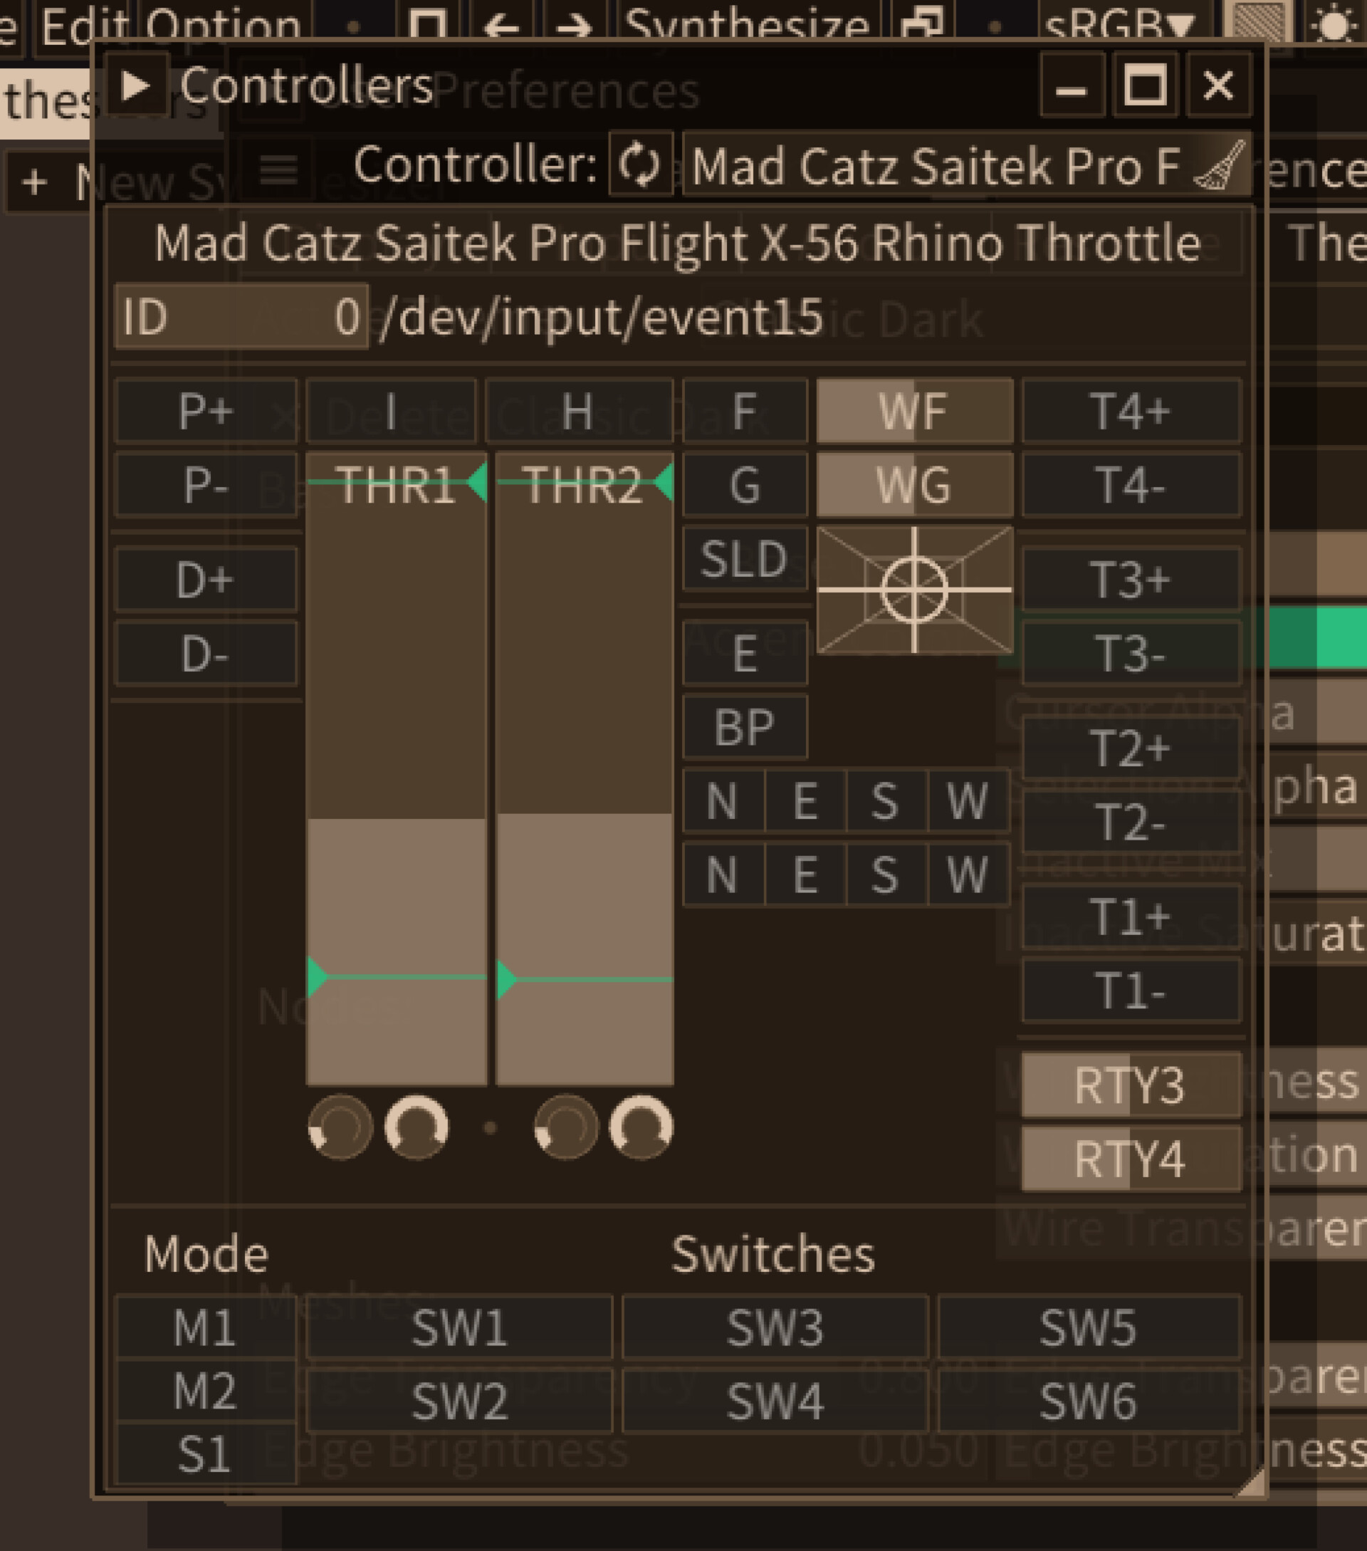Click the T4- toggle indicator
This screenshot has width=1367, height=1551.
pos(1131,484)
